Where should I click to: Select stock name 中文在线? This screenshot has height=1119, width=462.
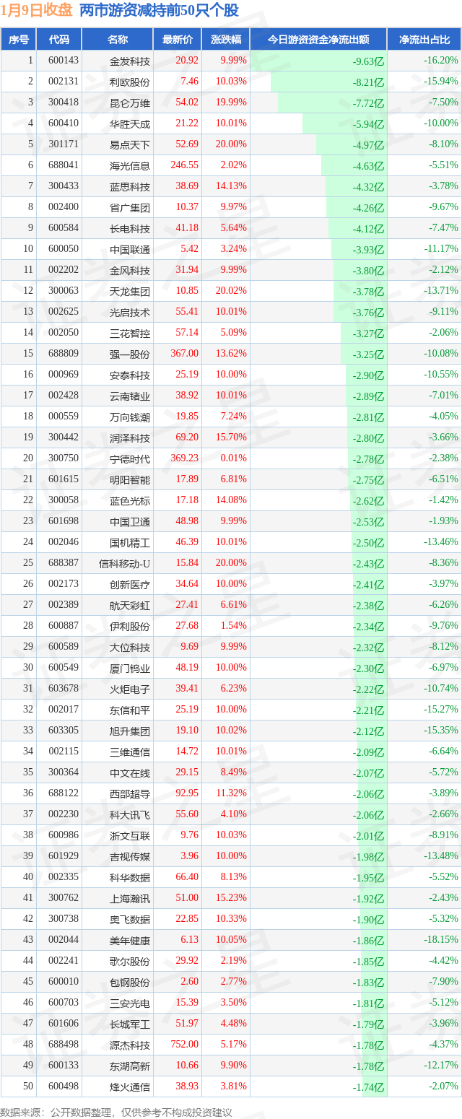tap(130, 772)
